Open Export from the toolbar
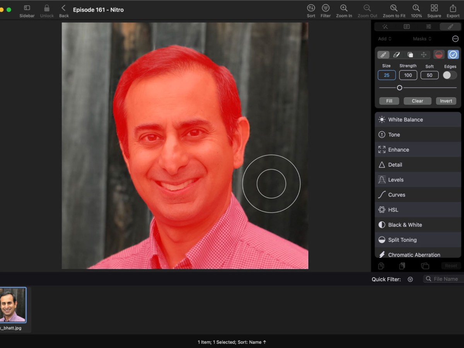Viewport: 464px width, 348px height. (453, 8)
